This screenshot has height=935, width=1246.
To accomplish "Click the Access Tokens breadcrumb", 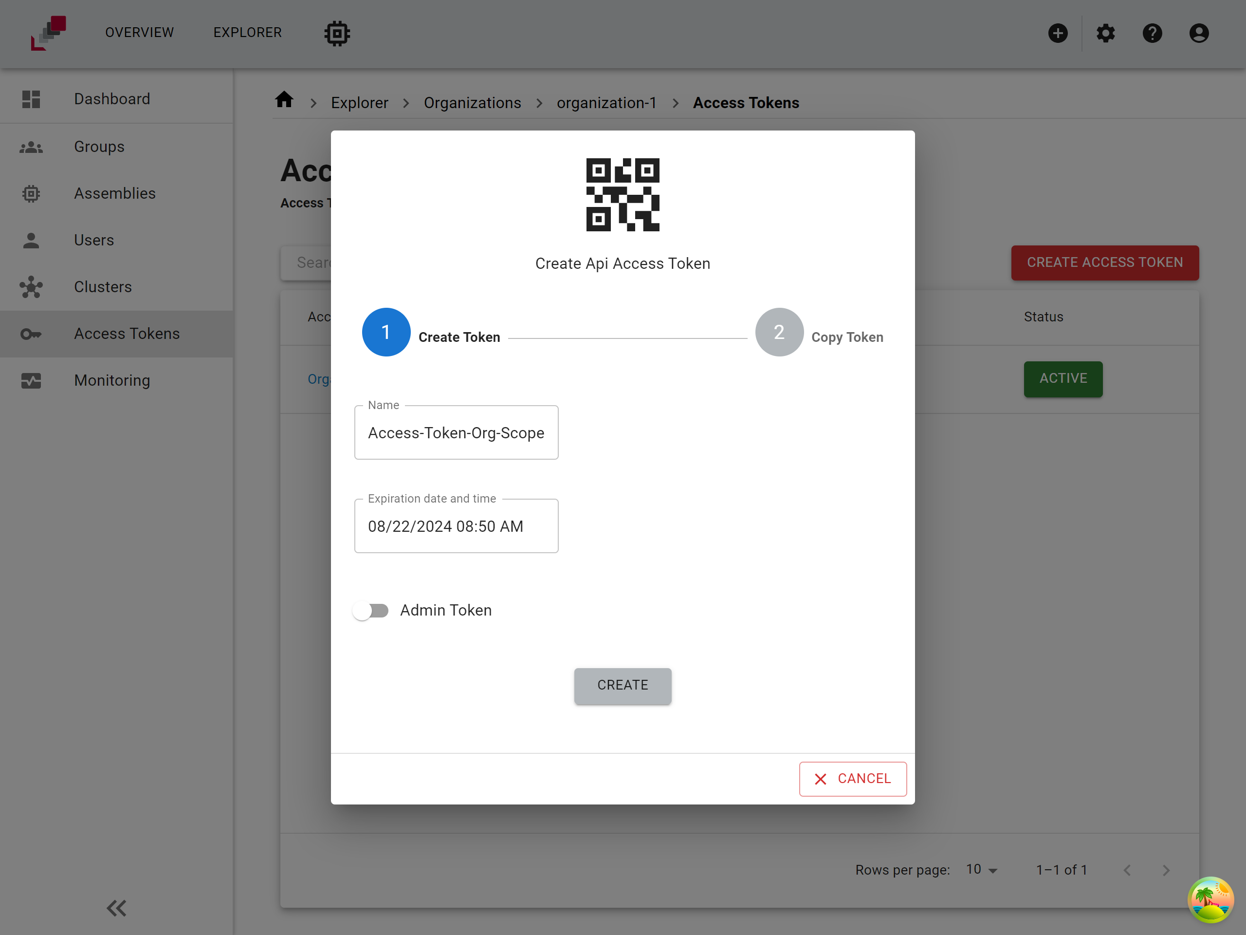I will pyautogui.click(x=746, y=103).
